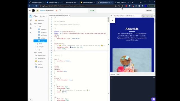The image size is (180, 101).
Task: Add a new file in the Files panel
Action: click(x=41, y=16)
